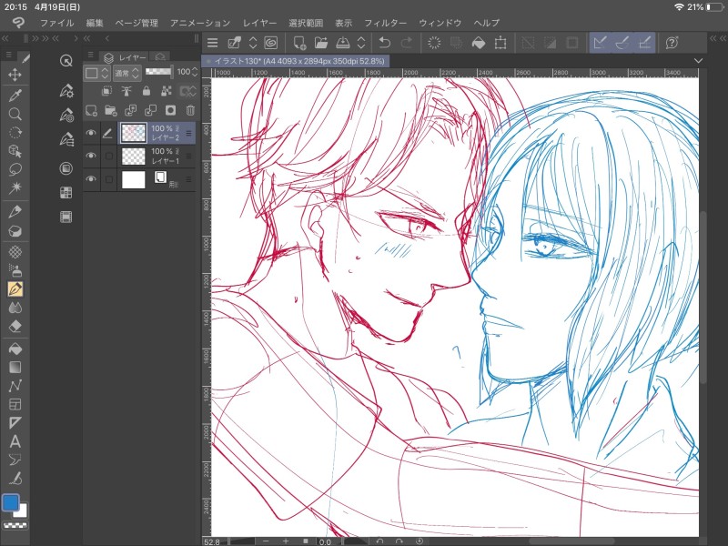
Task: Create a new layer folder
Action: point(111,110)
